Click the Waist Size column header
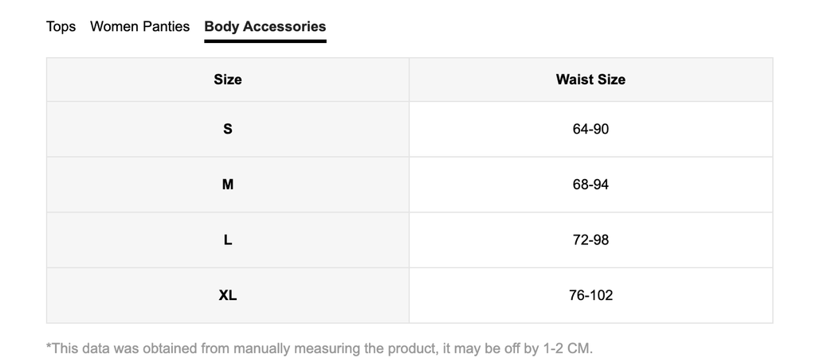This screenshot has height=362, width=816. (x=590, y=80)
